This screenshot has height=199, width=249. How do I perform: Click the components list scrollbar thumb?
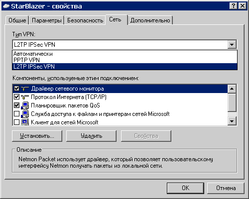click(x=232, y=102)
